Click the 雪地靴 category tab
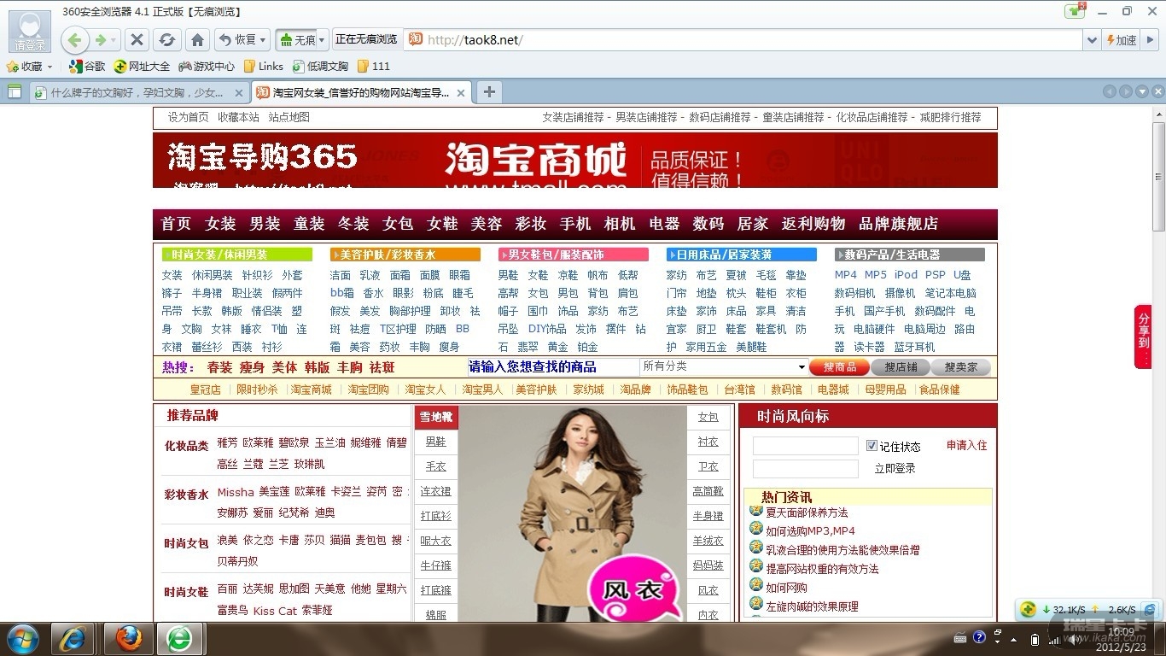1166x656 pixels. pos(436,417)
